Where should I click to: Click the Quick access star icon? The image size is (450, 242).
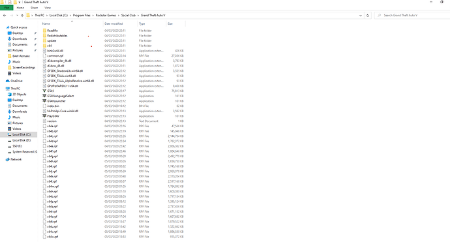click(8, 27)
